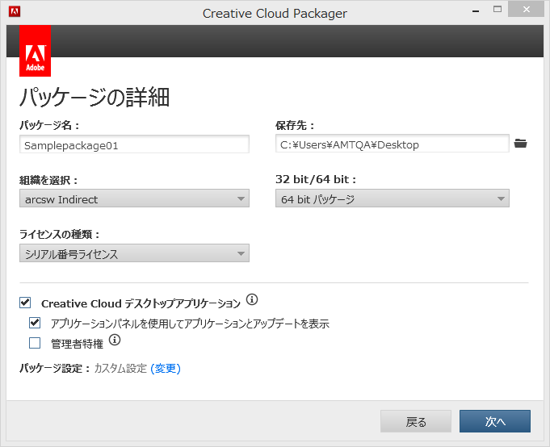Click the (変更) link for package settings
This screenshot has width=550, height=447.
coord(166,369)
